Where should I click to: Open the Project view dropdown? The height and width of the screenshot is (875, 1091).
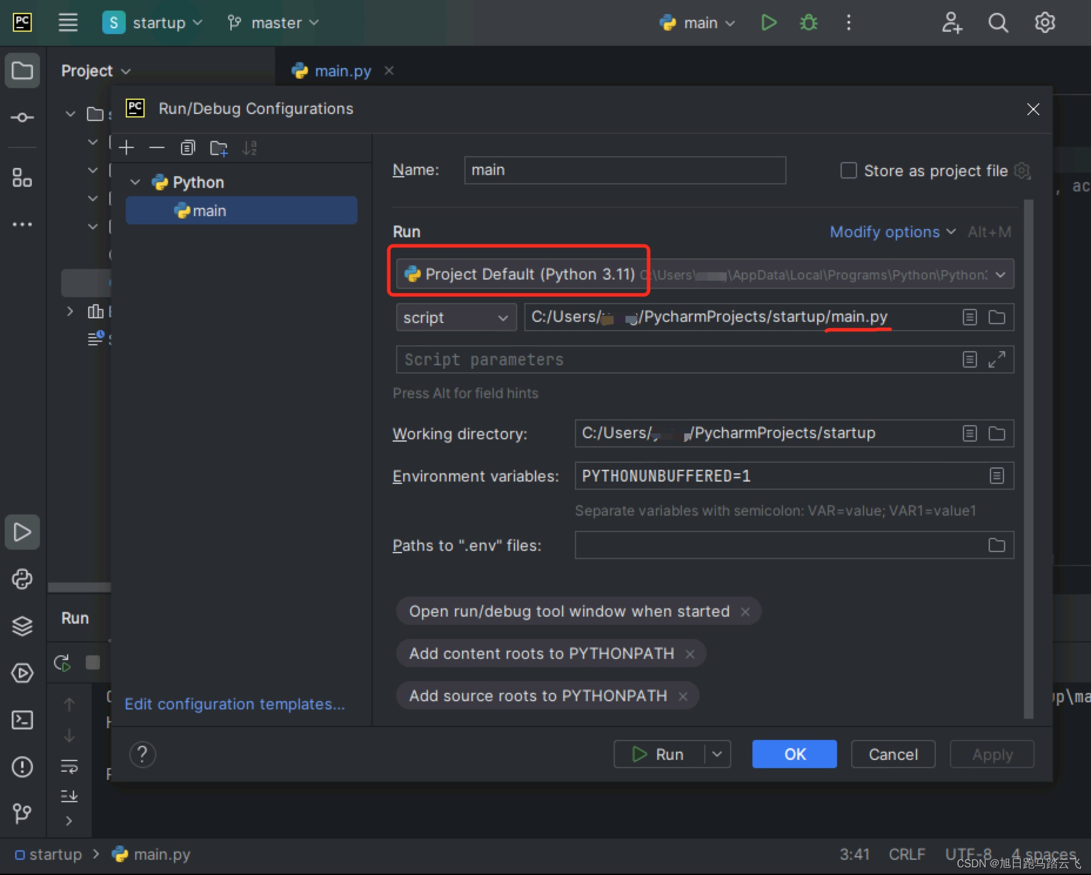coord(96,71)
